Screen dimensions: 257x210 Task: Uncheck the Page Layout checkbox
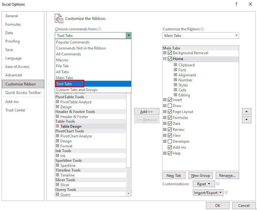tap(170, 111)
